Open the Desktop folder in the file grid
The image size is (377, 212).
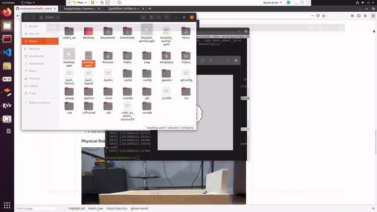[88, 33]
